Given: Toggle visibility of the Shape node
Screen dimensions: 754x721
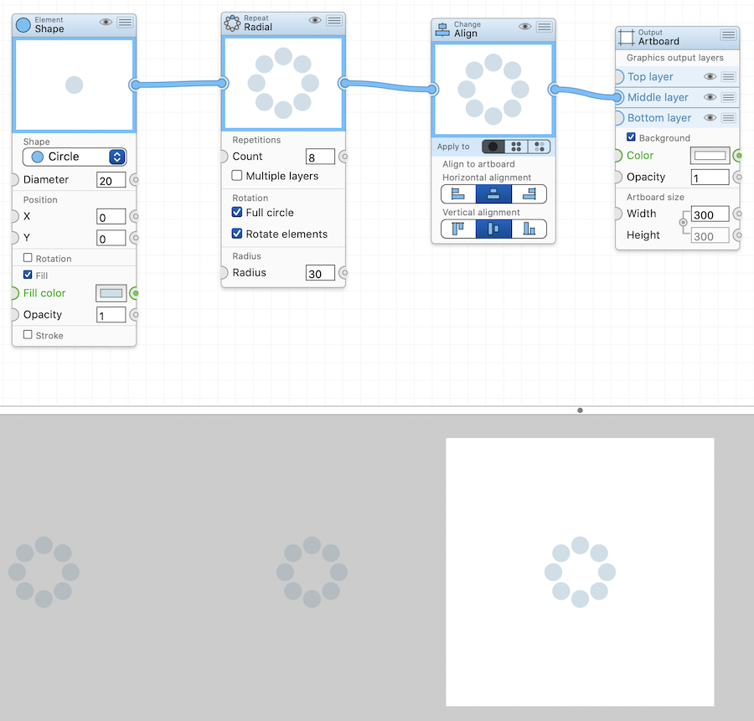Looking at the screenshot, I should click(106, 22).
